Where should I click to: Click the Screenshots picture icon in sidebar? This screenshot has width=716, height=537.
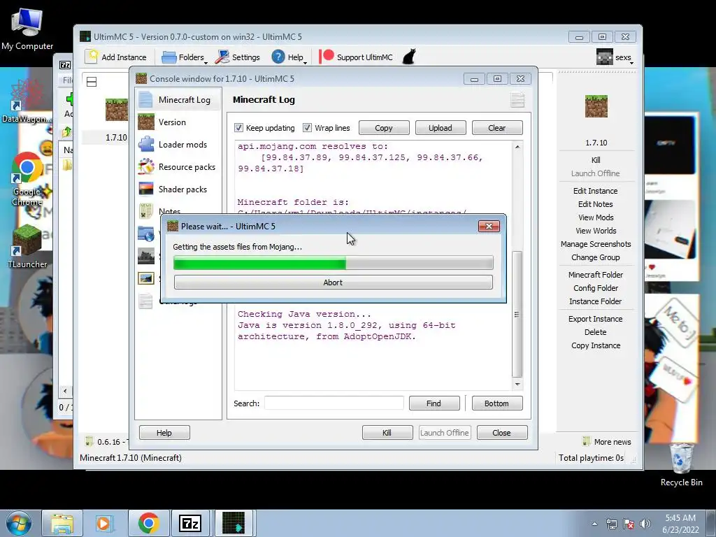click(145, 278)
